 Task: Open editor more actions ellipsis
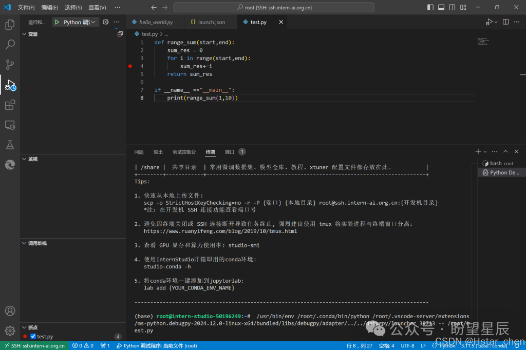pyautogui.click(x=516, y=22)
